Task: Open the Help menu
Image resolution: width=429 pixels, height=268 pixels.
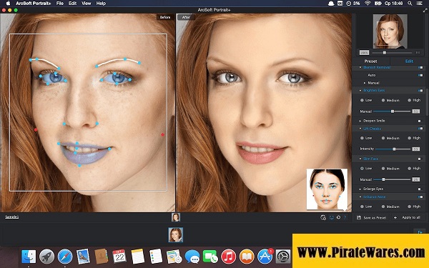Action: [101, 4]
